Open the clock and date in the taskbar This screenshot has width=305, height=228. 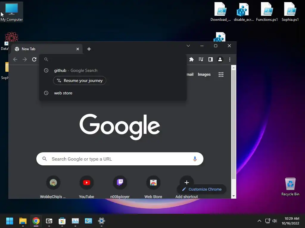pyautogui.click(x=290, y=221)
